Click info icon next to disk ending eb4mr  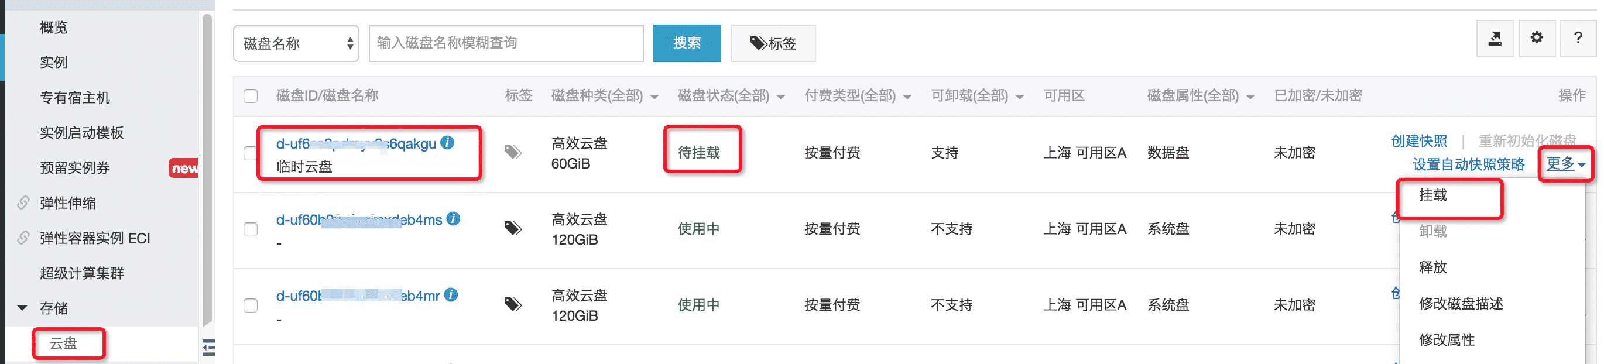click(451, 295)
